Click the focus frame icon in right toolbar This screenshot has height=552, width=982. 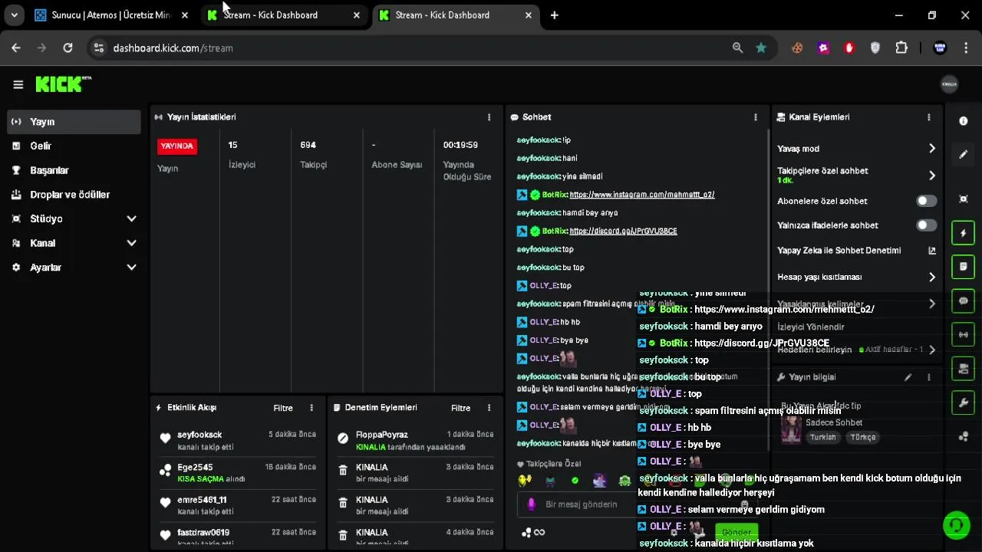point(964,199)
